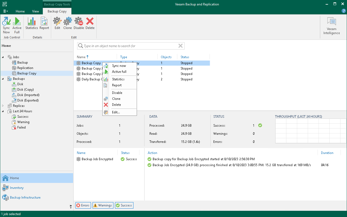Image resolution: width=347 pixels, height=217 pixels.
Task: Select Backup under Jobs in the tree
Action: (x=22, y=63)
